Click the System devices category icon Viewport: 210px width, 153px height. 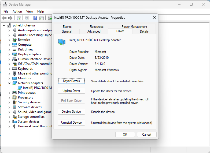coord(14,121)
